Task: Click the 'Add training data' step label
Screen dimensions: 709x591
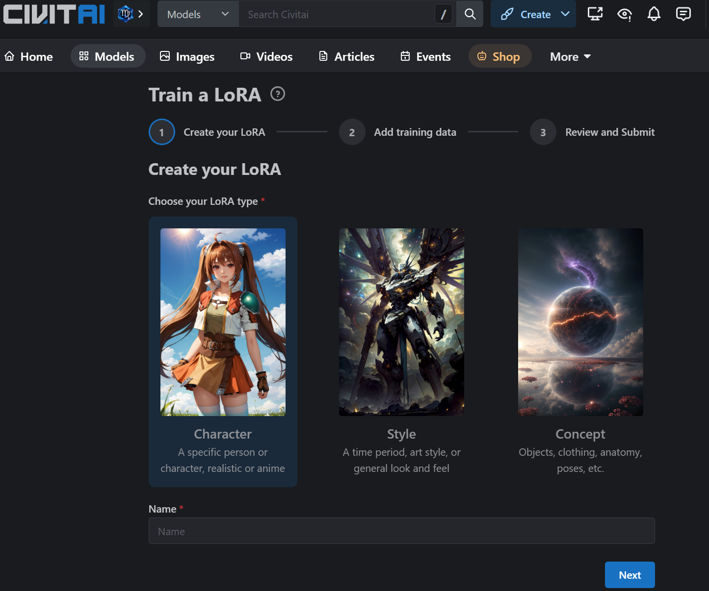Action: tap(415, 132)
